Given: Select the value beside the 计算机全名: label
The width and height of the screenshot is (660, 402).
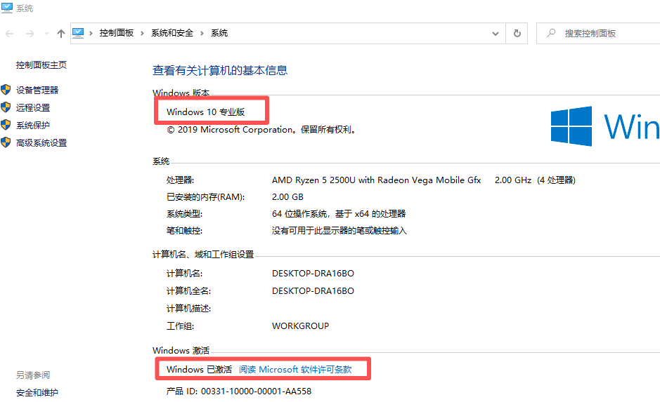Looking at the screenshot, I should point(313,290).
